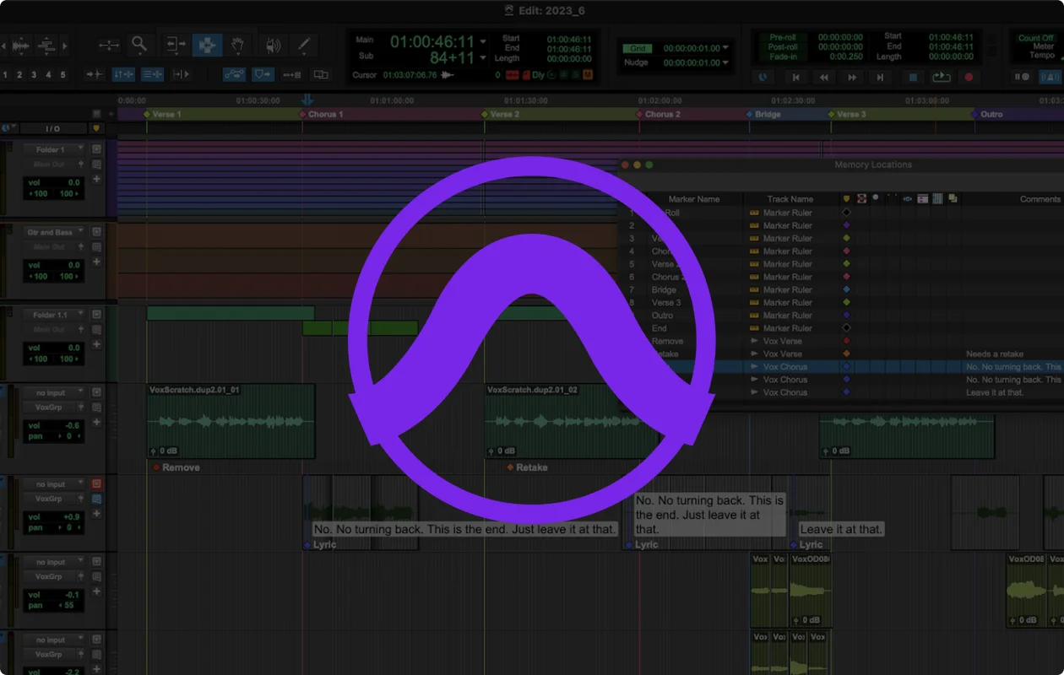
Task: Select the Grabber hand tool
Action: [239, 45]
